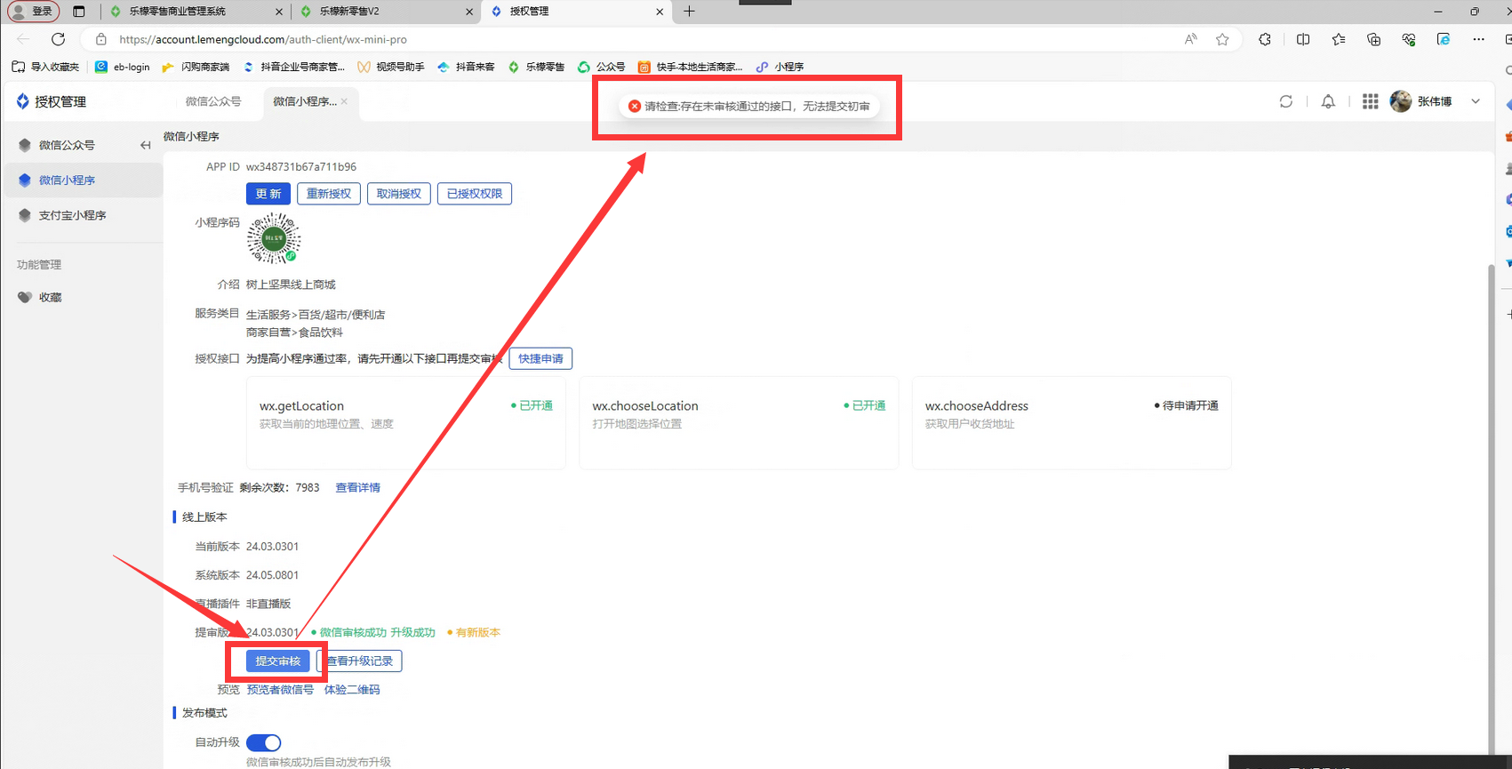Screen dimensions: 1512x769
Task: Click the Split screen icon
Action: point(1303,39)
